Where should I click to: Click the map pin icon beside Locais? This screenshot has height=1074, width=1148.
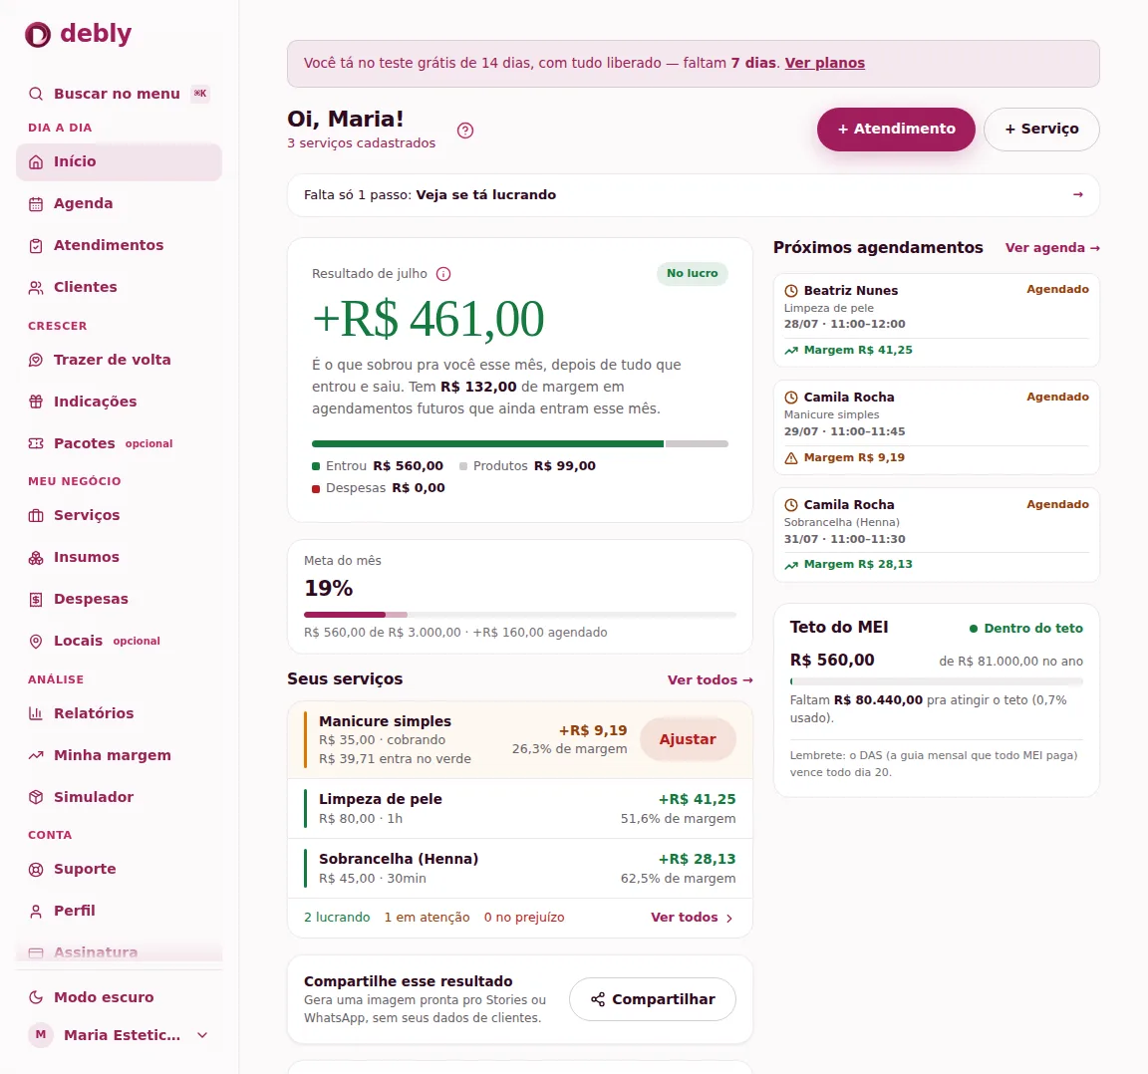(35, 641)
